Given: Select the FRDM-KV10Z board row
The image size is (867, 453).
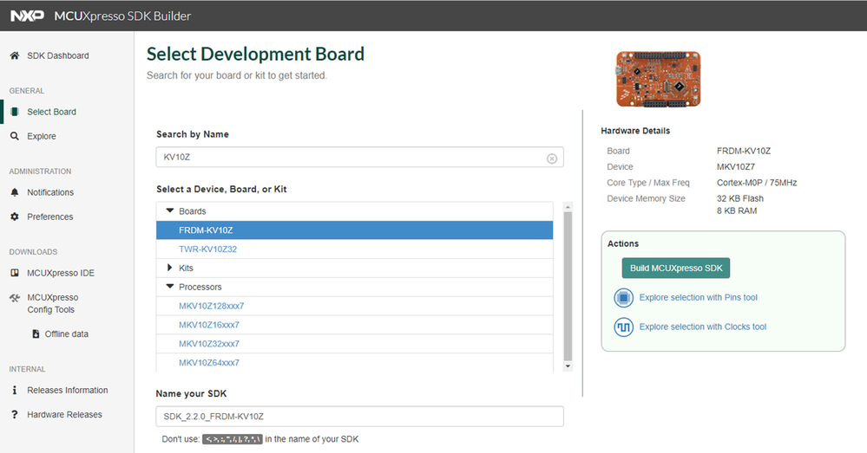Looking at the screenshot, I should coord(354,230).
